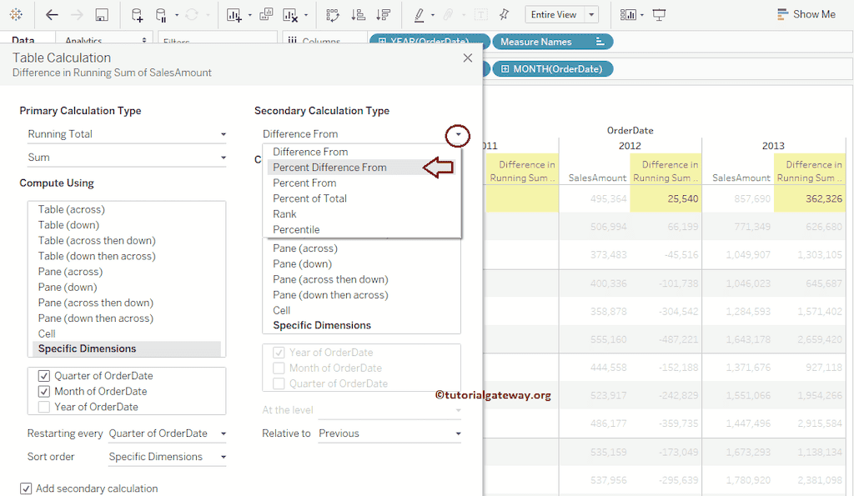The height and width of the screenshot is (496, 854).
Task: Click the Fix Axes pin icon
Action: coord(505,15)
